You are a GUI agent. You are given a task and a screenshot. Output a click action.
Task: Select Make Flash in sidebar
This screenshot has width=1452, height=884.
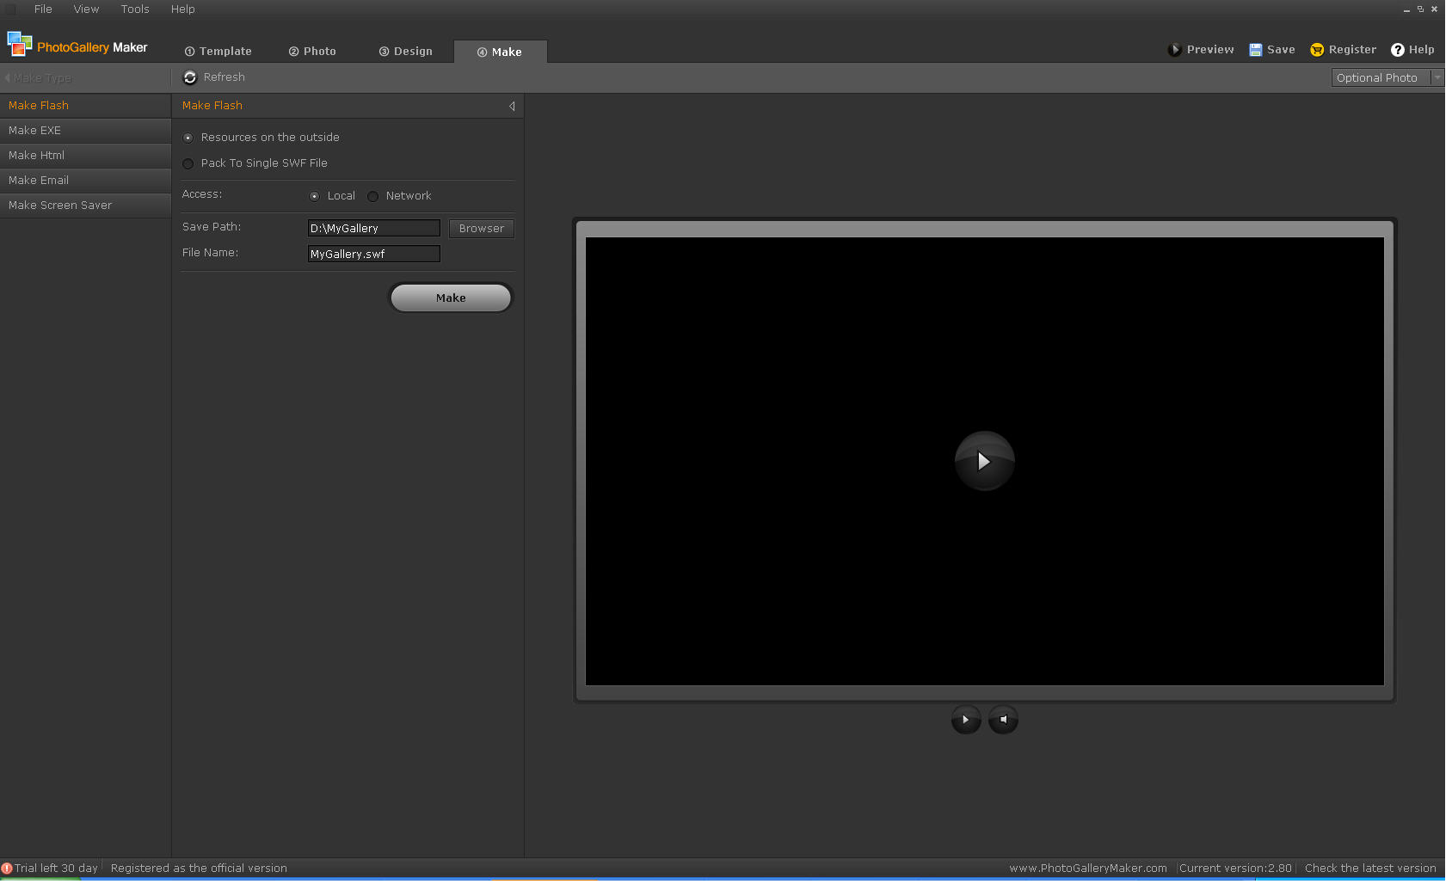pos(85,106)
